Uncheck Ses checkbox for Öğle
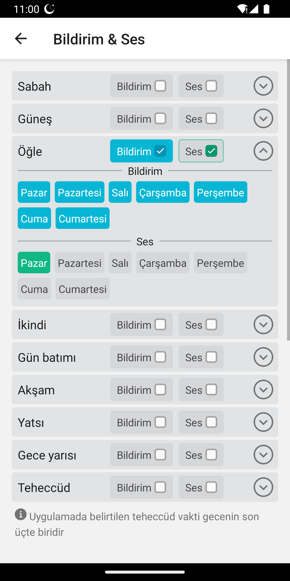This screenshot has height=581, width=290. [211, 151]
